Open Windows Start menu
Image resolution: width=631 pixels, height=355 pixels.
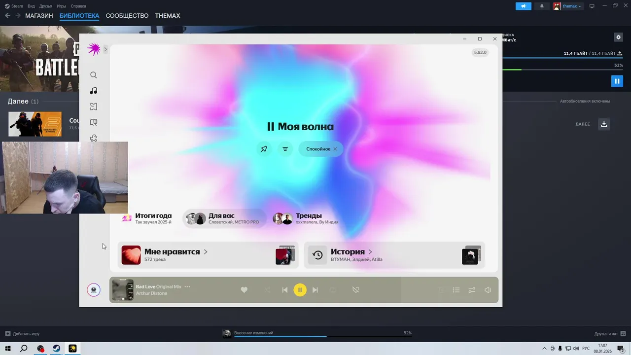coord(8,349)
